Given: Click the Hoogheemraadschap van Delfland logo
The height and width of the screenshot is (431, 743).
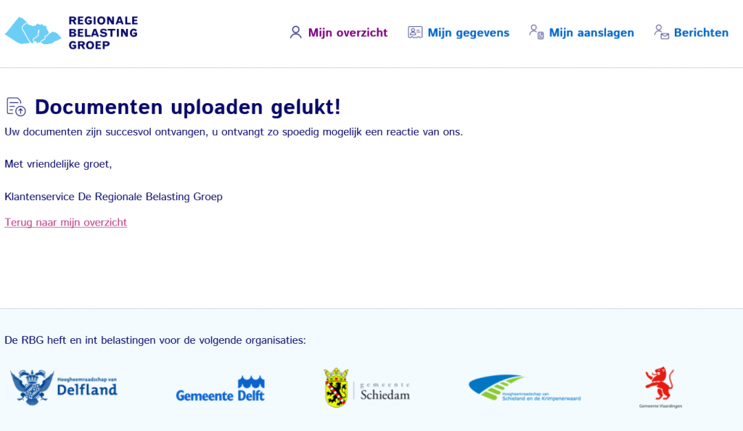Looking at the screenshot, I should pos(64,388).
